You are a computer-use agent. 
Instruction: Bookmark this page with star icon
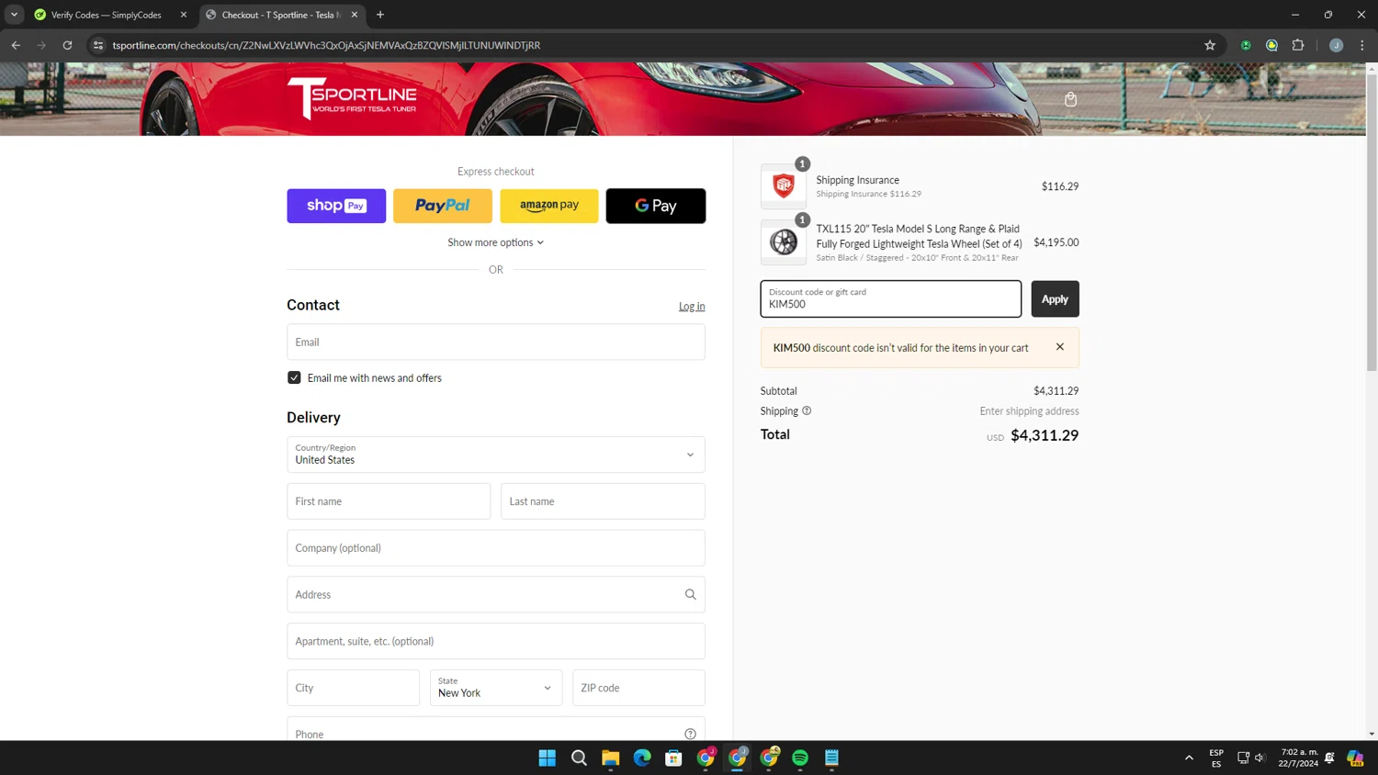[x=1210, y=45]
